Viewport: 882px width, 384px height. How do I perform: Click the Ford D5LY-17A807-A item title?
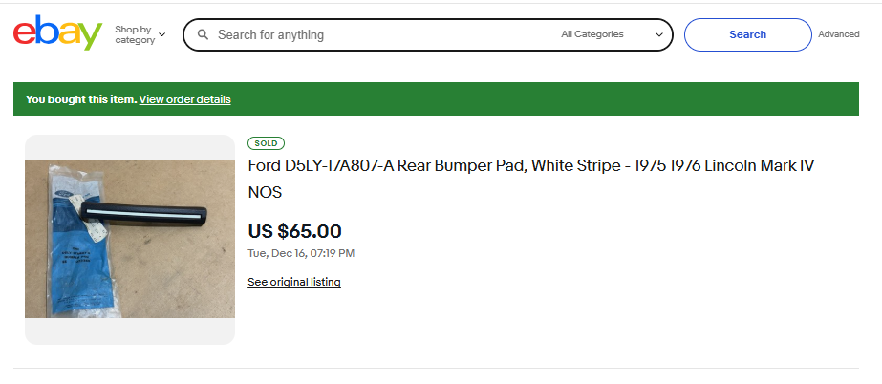(530, 166)
